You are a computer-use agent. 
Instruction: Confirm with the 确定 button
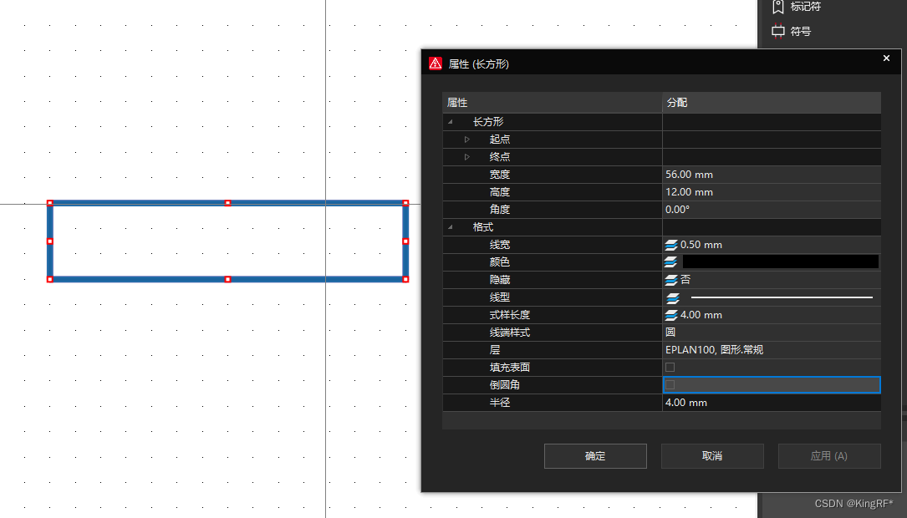[x=595, y=456]
